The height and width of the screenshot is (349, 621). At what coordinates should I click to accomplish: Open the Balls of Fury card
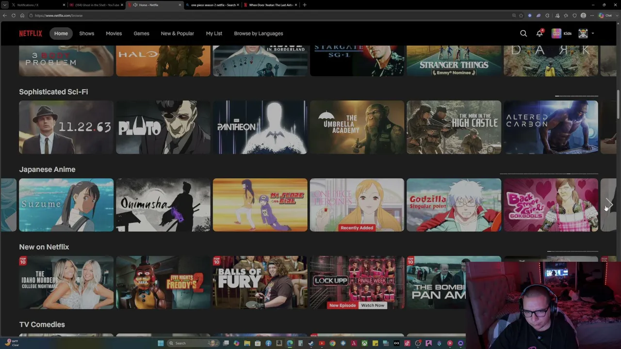(260, 283)
